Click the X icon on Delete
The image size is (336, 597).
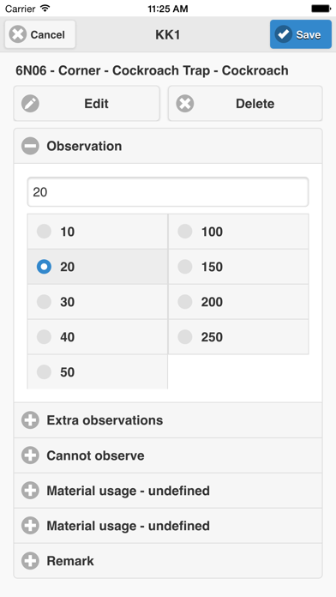(185, 104)
